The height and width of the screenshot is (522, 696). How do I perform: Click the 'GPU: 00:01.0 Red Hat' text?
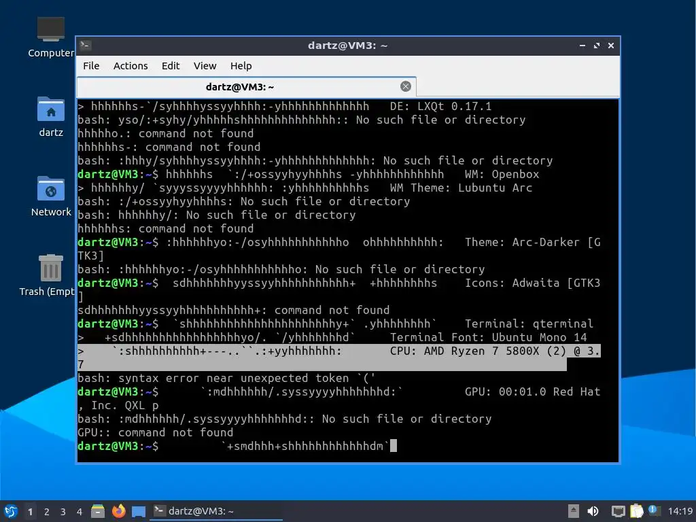532,391
